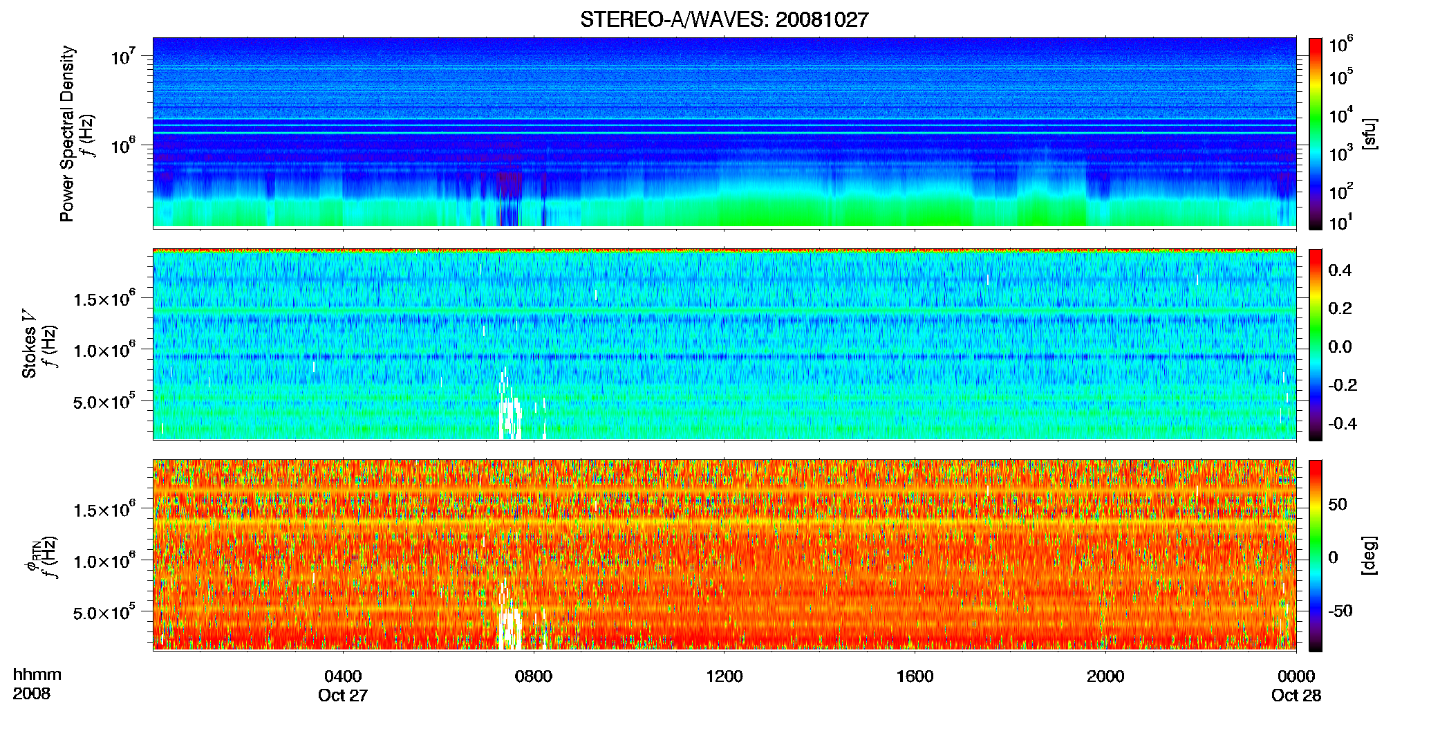Click the 0000 time tick label

tap(1296, 676)
